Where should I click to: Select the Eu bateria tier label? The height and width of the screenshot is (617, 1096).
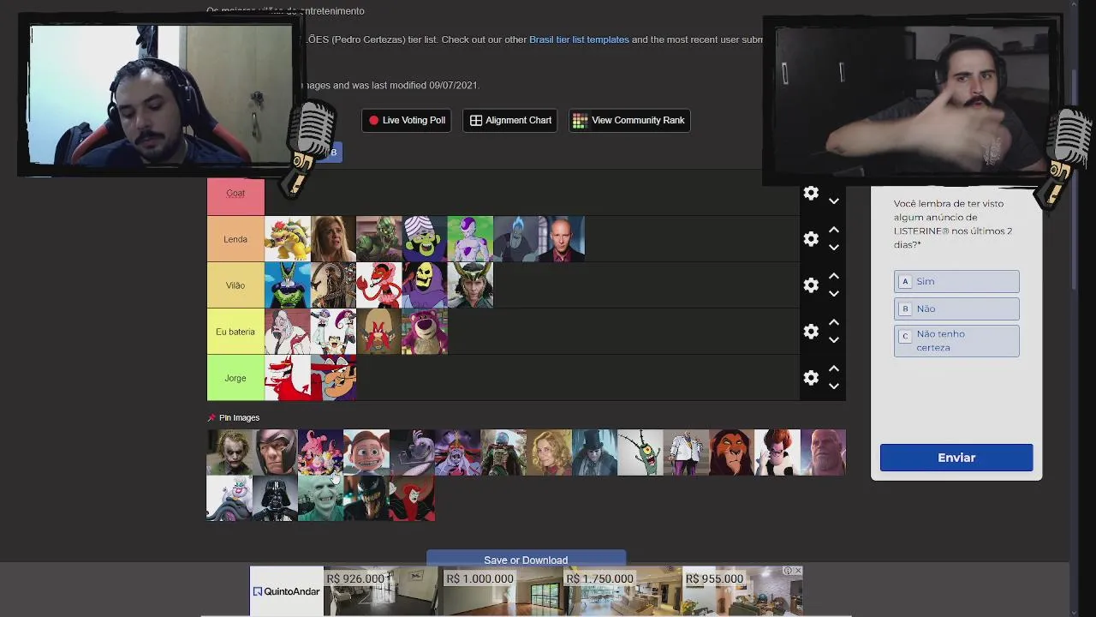click(235, 332)
